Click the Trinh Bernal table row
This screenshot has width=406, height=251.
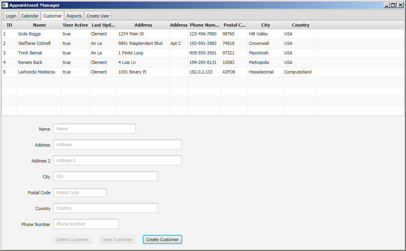pos(30,53)
